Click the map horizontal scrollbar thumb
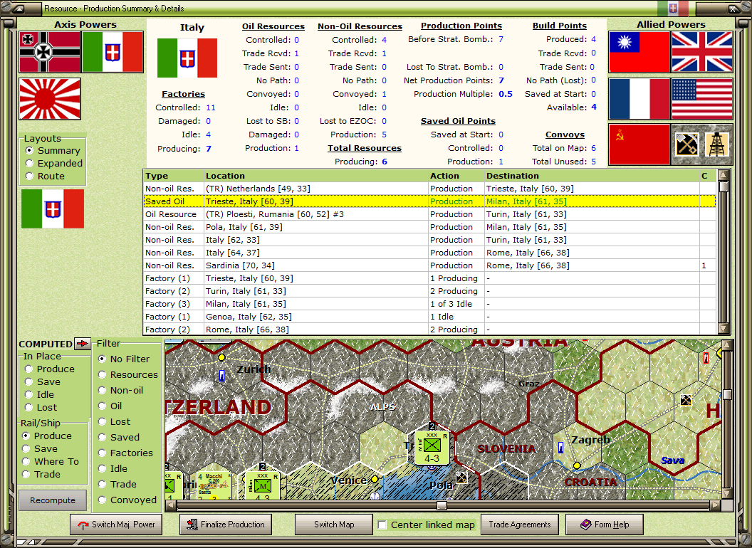 [442, 505]
